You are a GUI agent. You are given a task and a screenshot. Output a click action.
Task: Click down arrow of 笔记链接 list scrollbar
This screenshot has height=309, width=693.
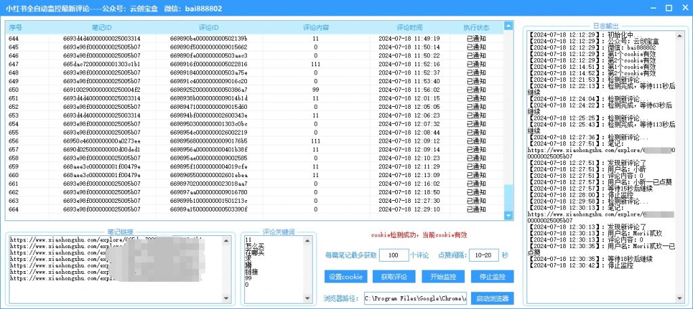[227, 298]
